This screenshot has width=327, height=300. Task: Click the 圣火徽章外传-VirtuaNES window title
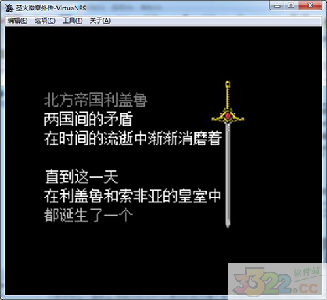pyautogui.click(x=51, y=8)
